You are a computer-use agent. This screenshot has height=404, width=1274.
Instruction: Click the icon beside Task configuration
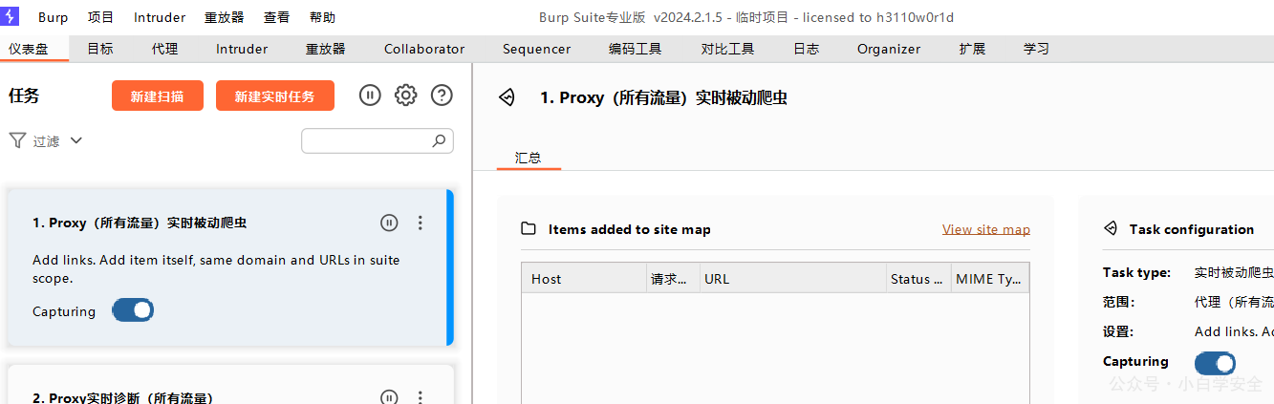[x=1111, y=229]
